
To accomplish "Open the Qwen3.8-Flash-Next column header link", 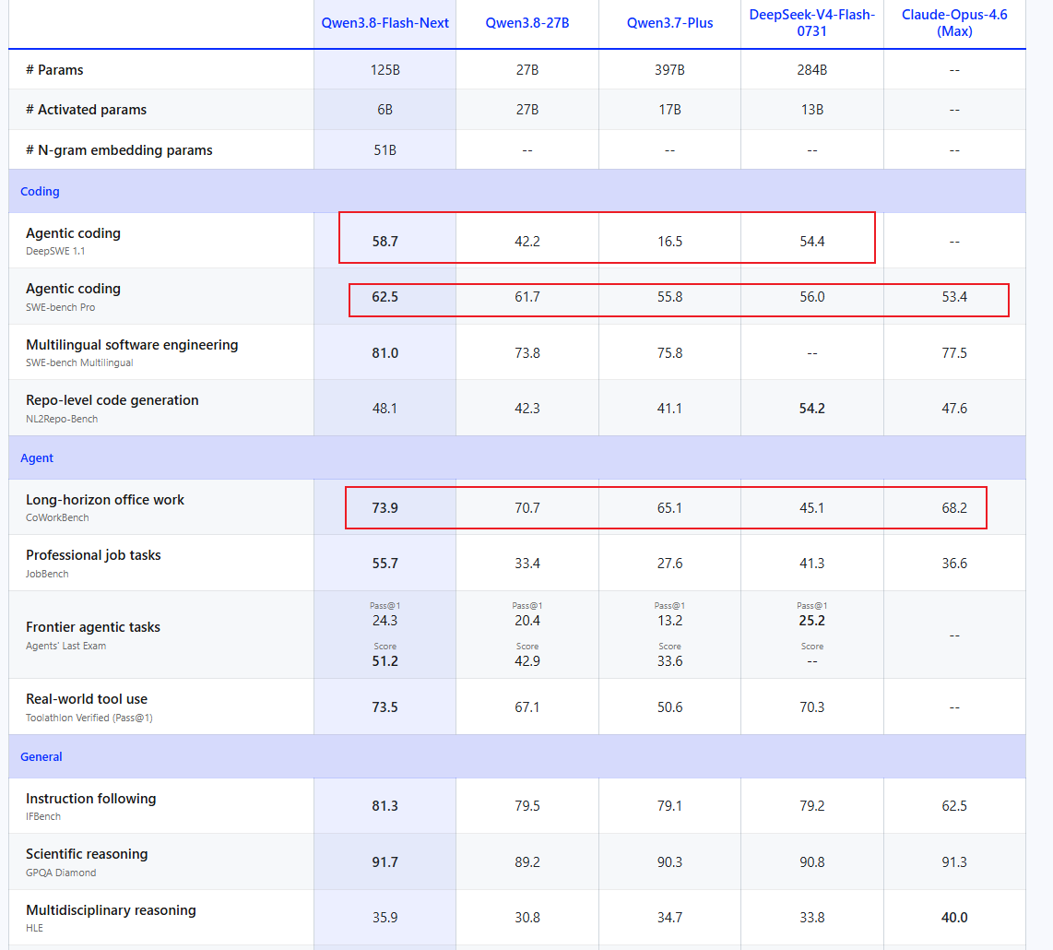I will pos(385,23).
